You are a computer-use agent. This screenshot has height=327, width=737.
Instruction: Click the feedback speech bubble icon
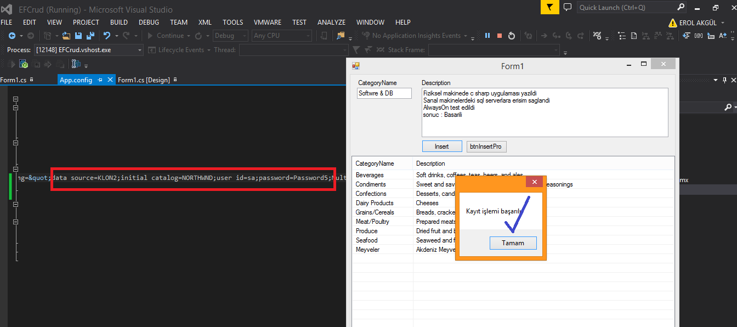(x=567, y=7)
